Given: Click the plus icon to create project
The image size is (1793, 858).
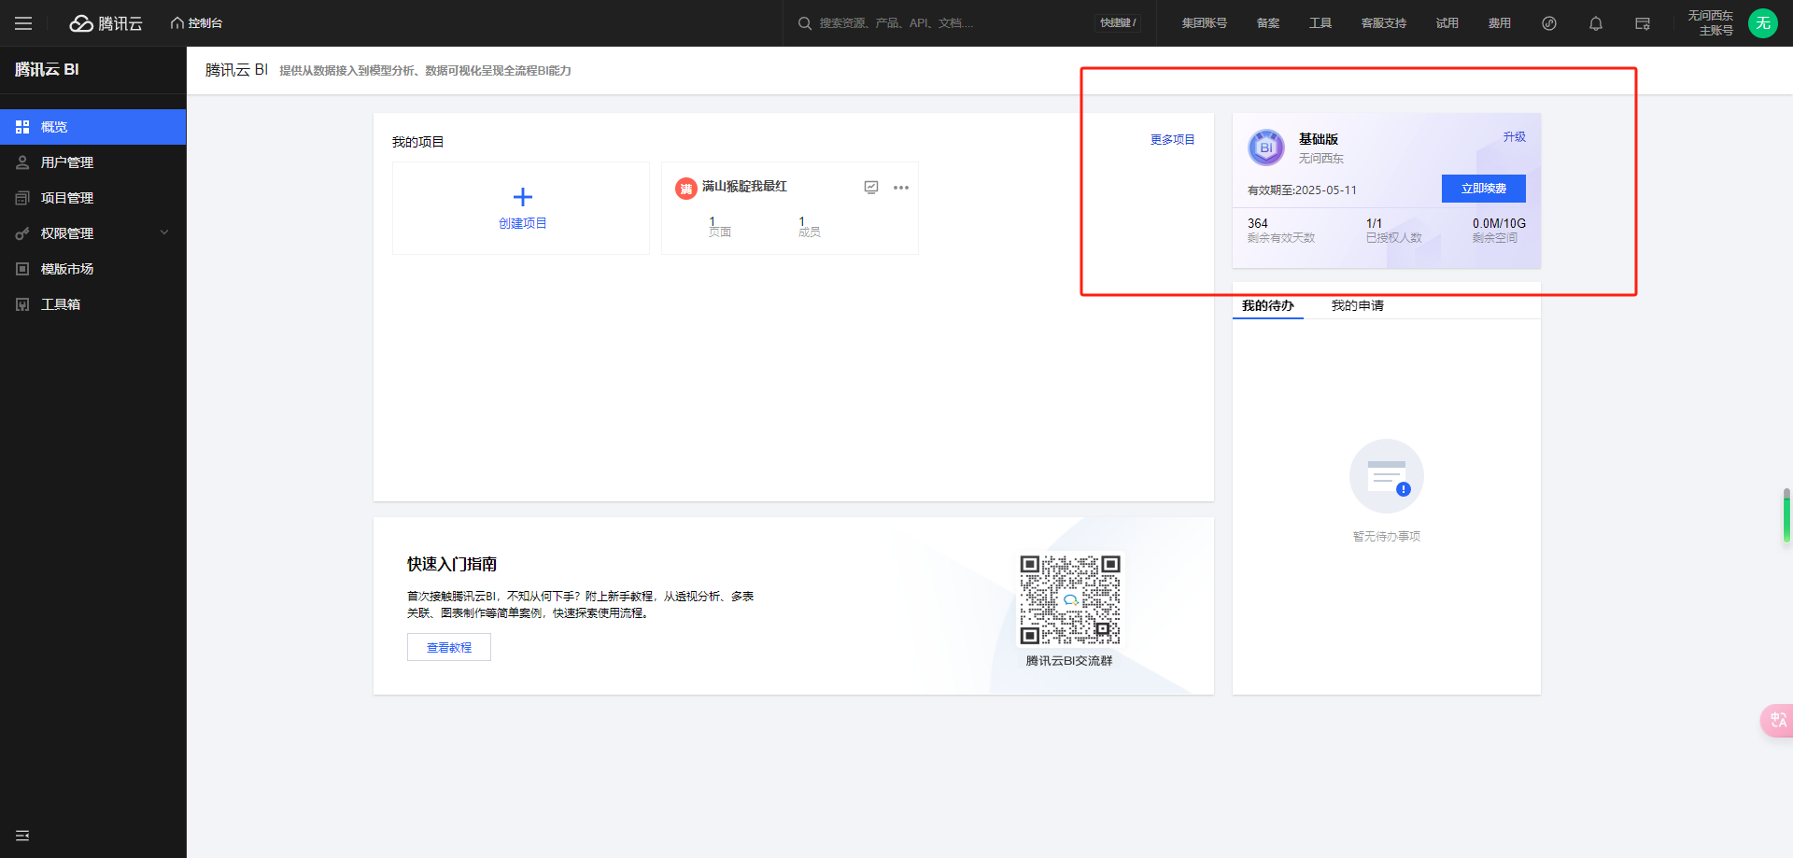Looking at the screenshot, I should pyautogui.click(x=523, y=196).
